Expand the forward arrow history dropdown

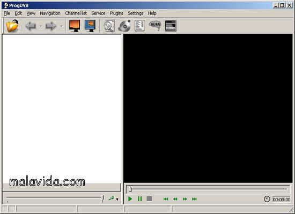61,26
